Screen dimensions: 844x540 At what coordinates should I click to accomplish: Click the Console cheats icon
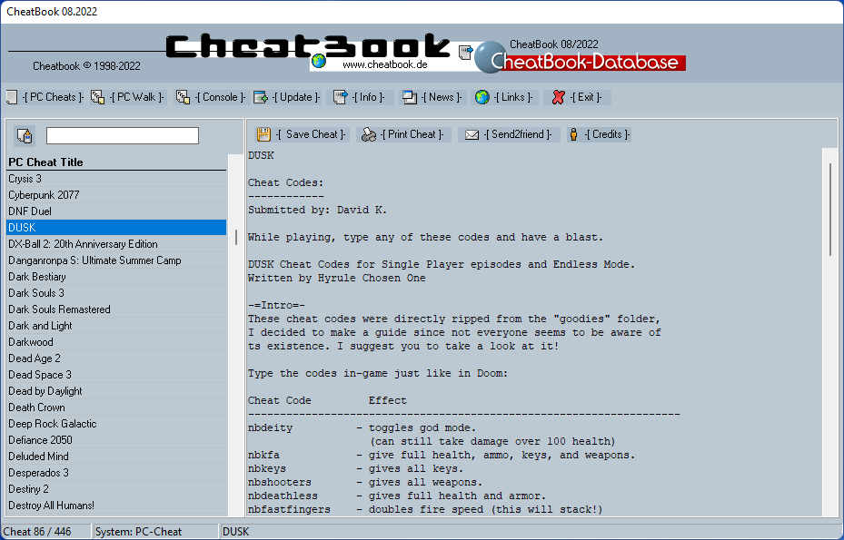click(182, 97)
